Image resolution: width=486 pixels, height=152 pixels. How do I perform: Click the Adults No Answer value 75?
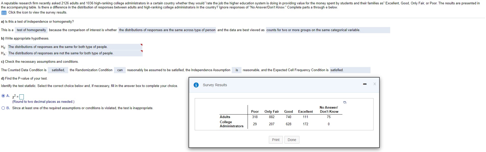click(329, 117)
